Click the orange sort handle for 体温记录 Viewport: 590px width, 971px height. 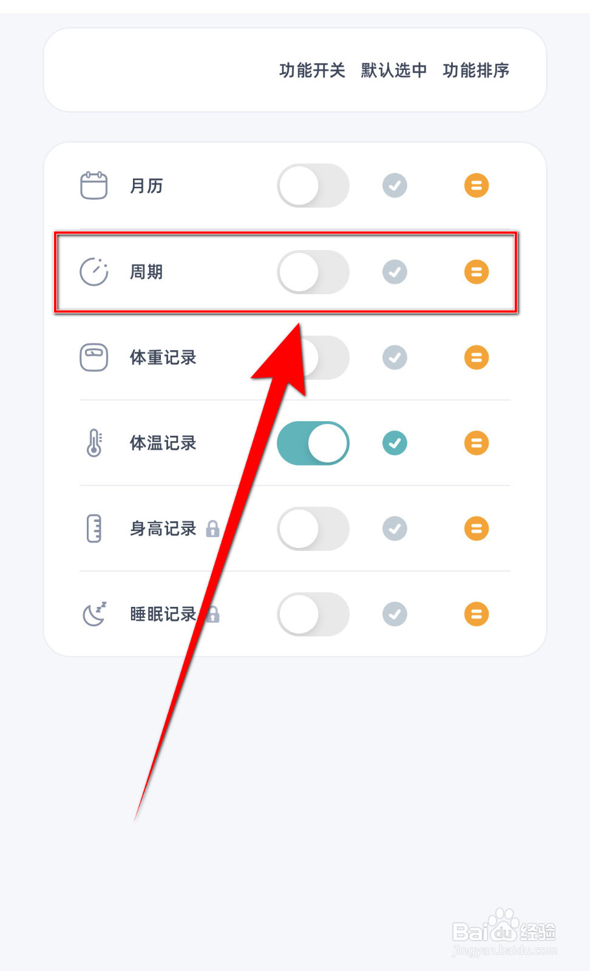click(476, 443)
